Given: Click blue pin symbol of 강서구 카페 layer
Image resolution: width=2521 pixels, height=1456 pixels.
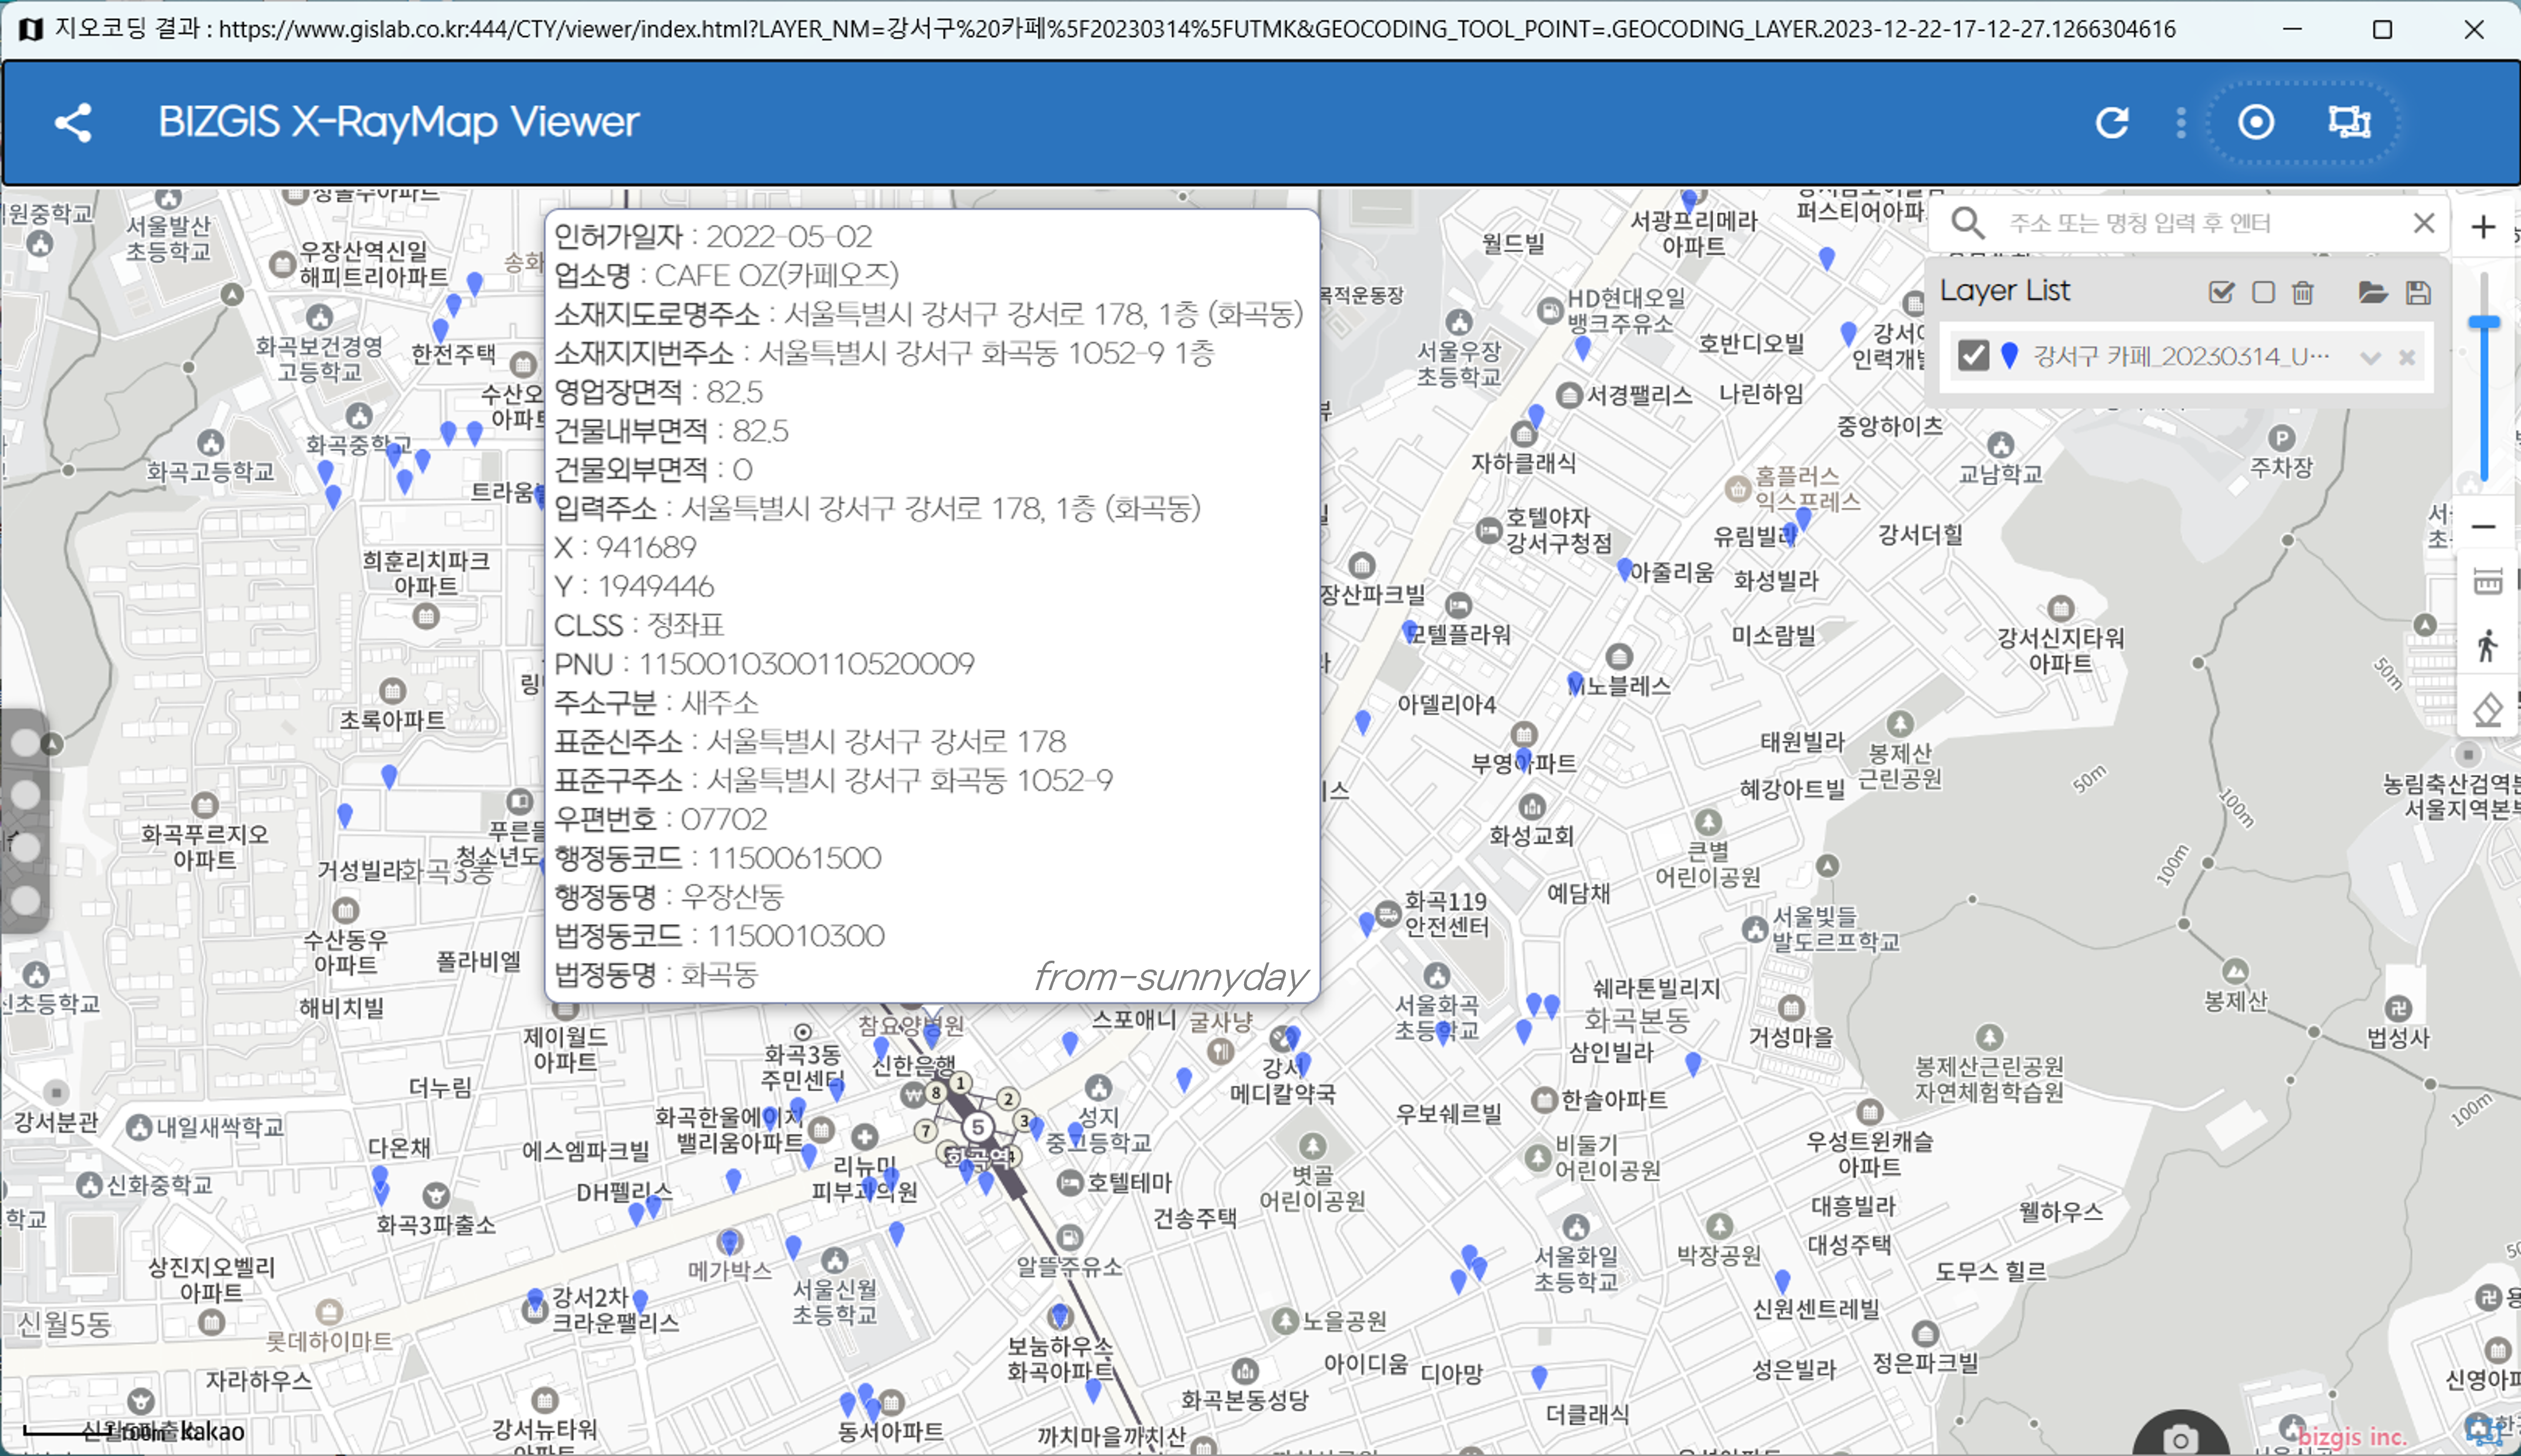Looking at the screenshot, I should coord(2010,355).
